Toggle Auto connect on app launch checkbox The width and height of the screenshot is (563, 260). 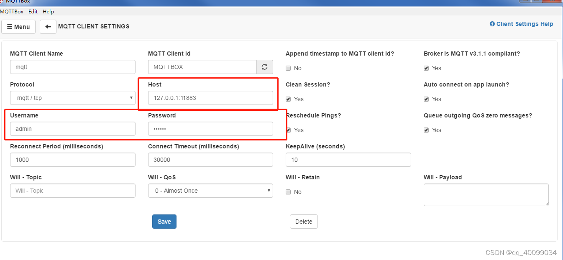426,99
